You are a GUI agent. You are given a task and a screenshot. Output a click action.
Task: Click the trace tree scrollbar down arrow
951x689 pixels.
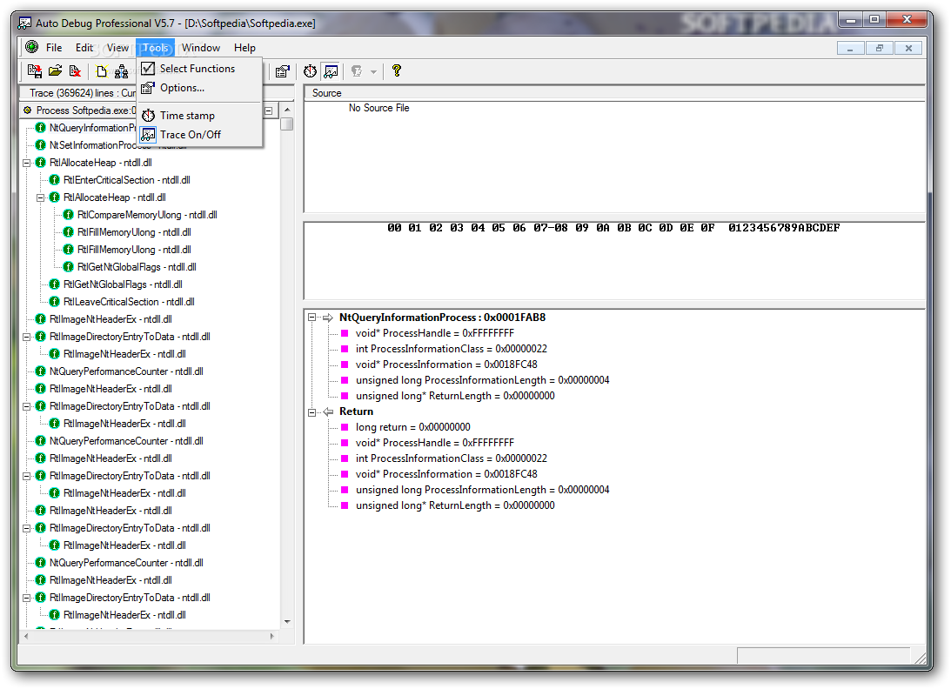click(x=287, y=622)
